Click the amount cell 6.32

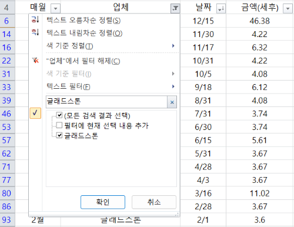(x=260, y=47)
